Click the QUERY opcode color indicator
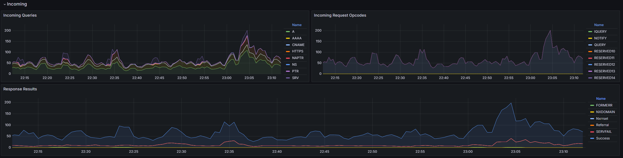The height and width of the screenshot is (158, 623). click(590, 45)
